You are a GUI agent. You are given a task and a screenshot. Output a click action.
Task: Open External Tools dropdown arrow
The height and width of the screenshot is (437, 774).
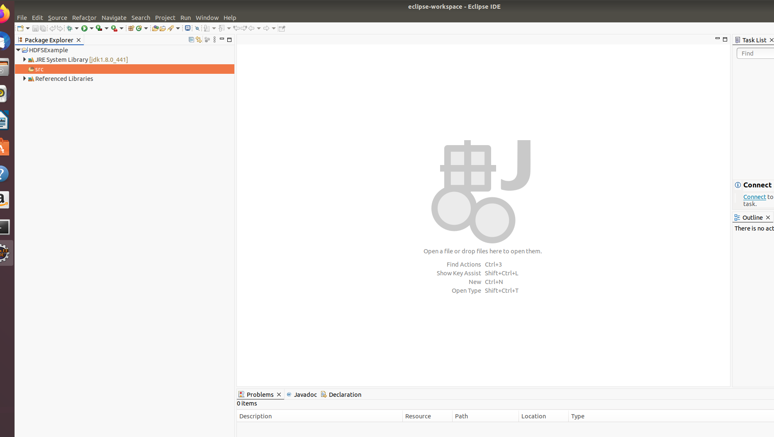(x=122, y=28)
